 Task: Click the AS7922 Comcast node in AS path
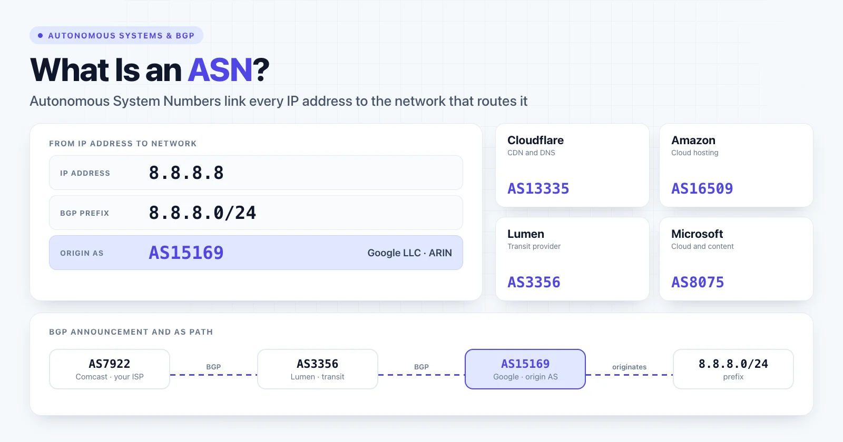[110, 369]
